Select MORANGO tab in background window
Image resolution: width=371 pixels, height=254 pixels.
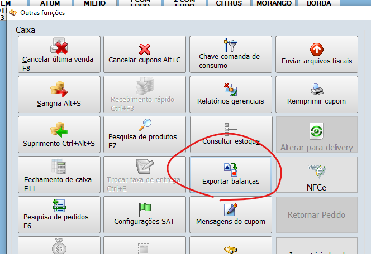click(274, 3)
